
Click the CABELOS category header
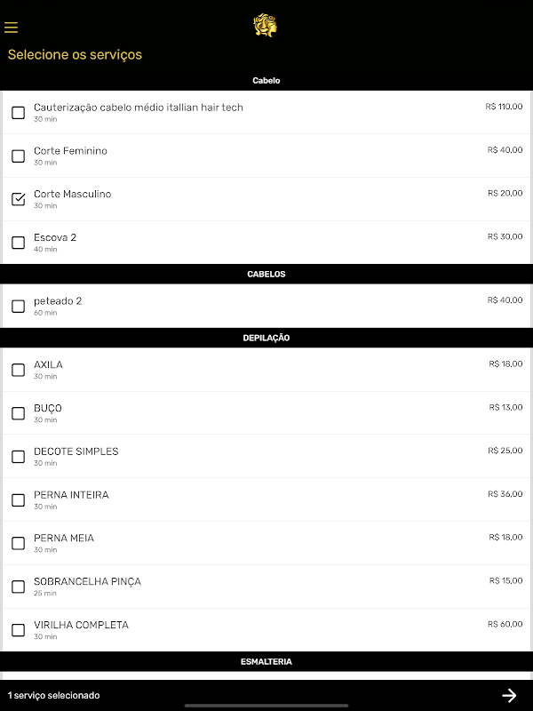pyautogui.click(x=266, y=275)
